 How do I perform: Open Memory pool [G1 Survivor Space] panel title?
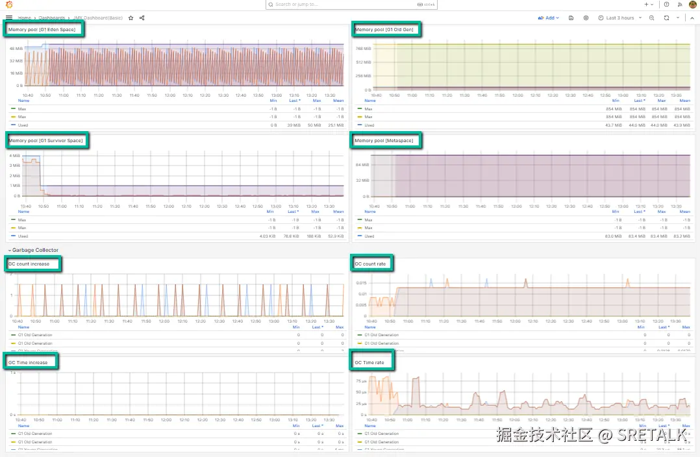(x=45, y=141)
